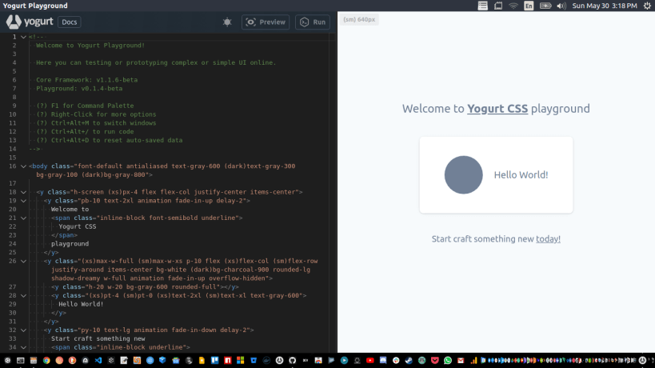Click the Preview button
The height and width of the screenshot is (368, 655).
tap(266, 22)
